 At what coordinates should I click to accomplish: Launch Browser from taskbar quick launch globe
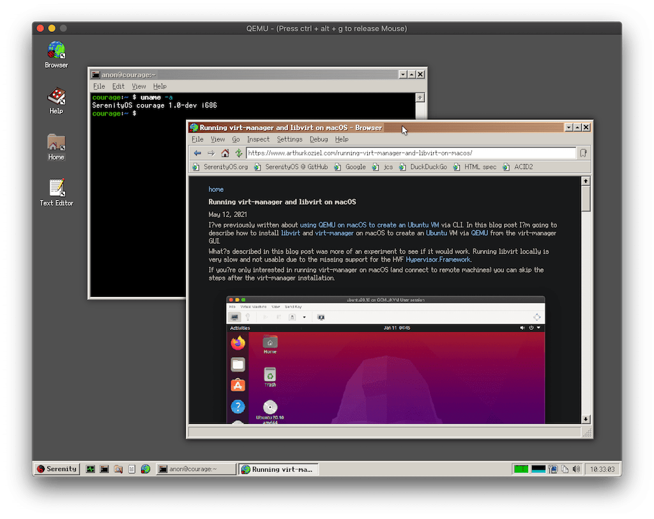146,469
